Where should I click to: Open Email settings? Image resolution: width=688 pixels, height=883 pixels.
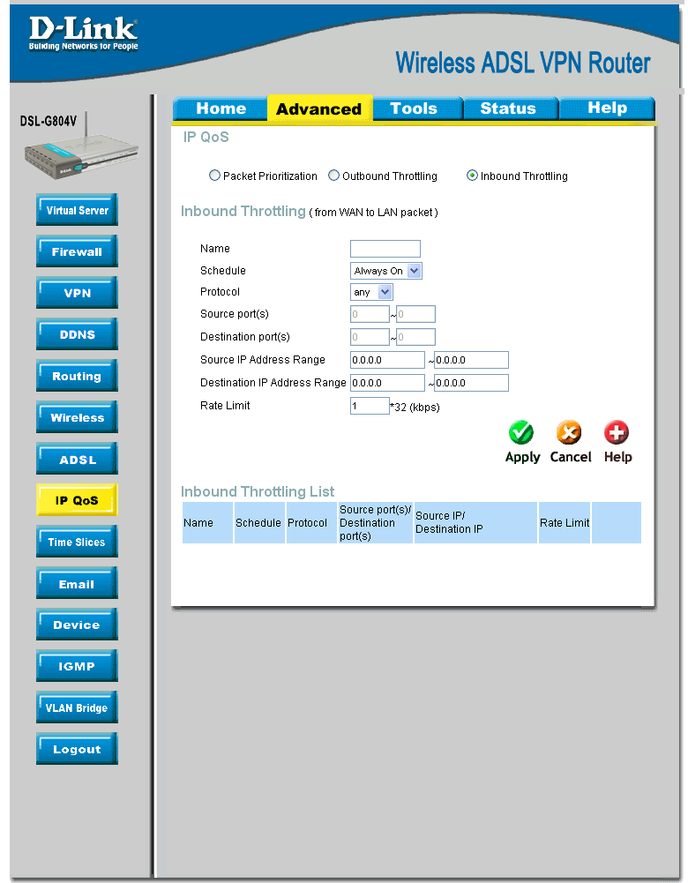click(x=77, y=583)
